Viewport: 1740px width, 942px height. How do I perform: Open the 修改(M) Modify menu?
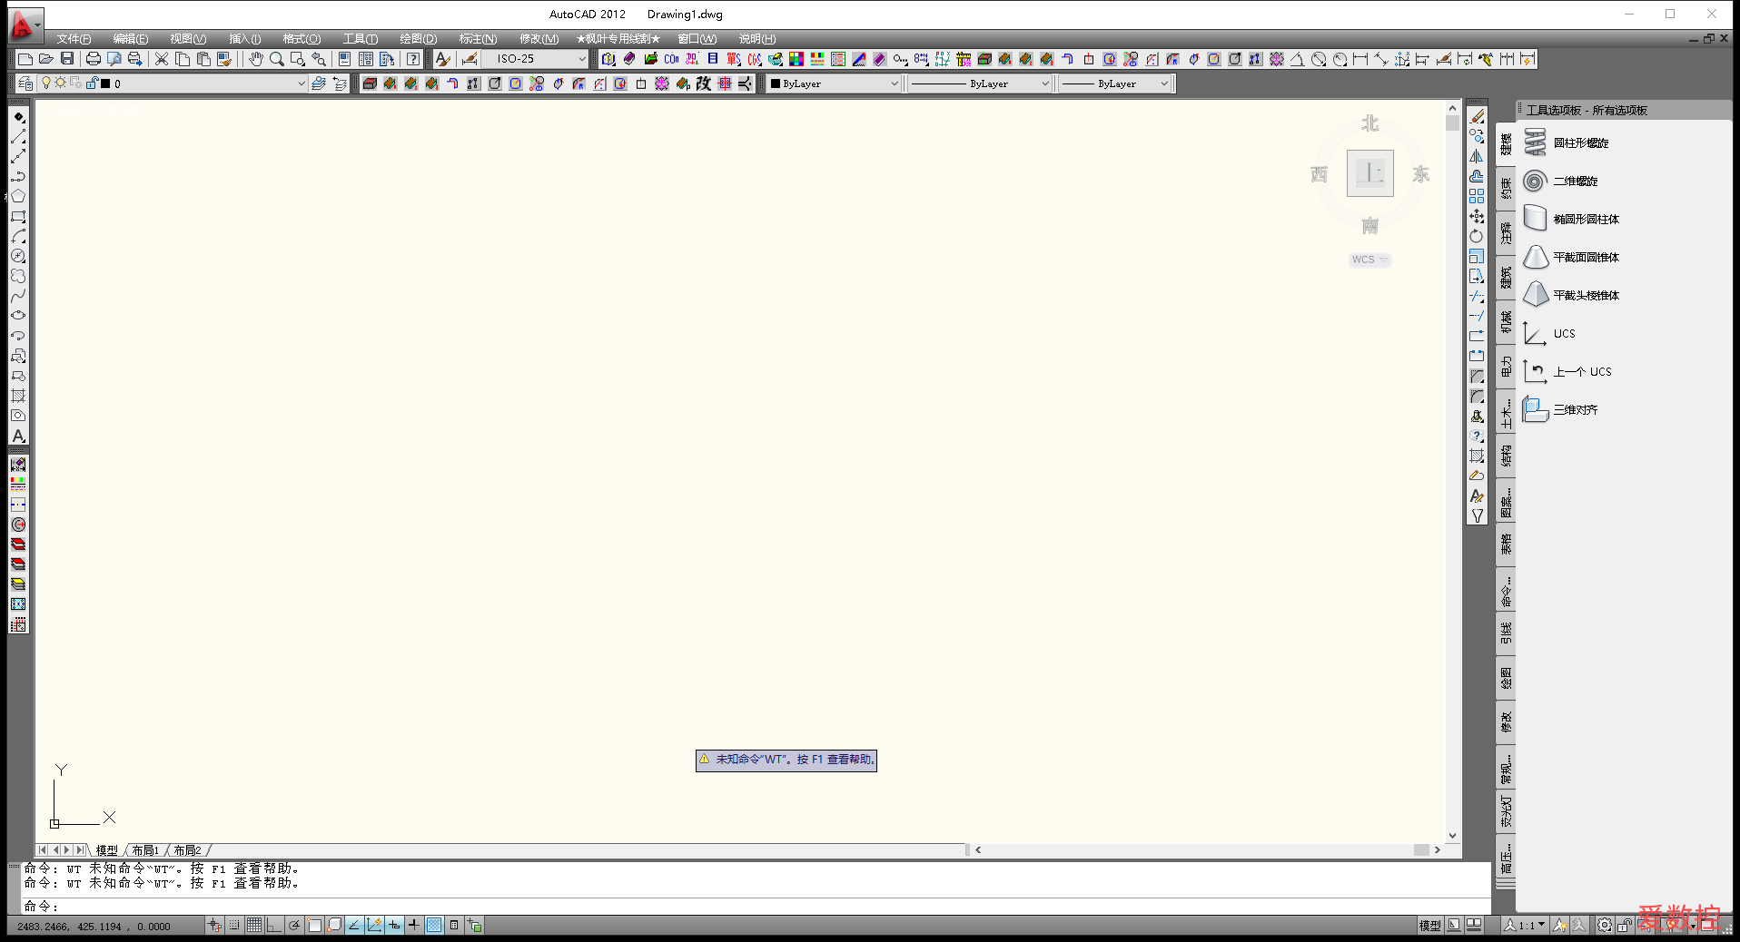[539, 39]
